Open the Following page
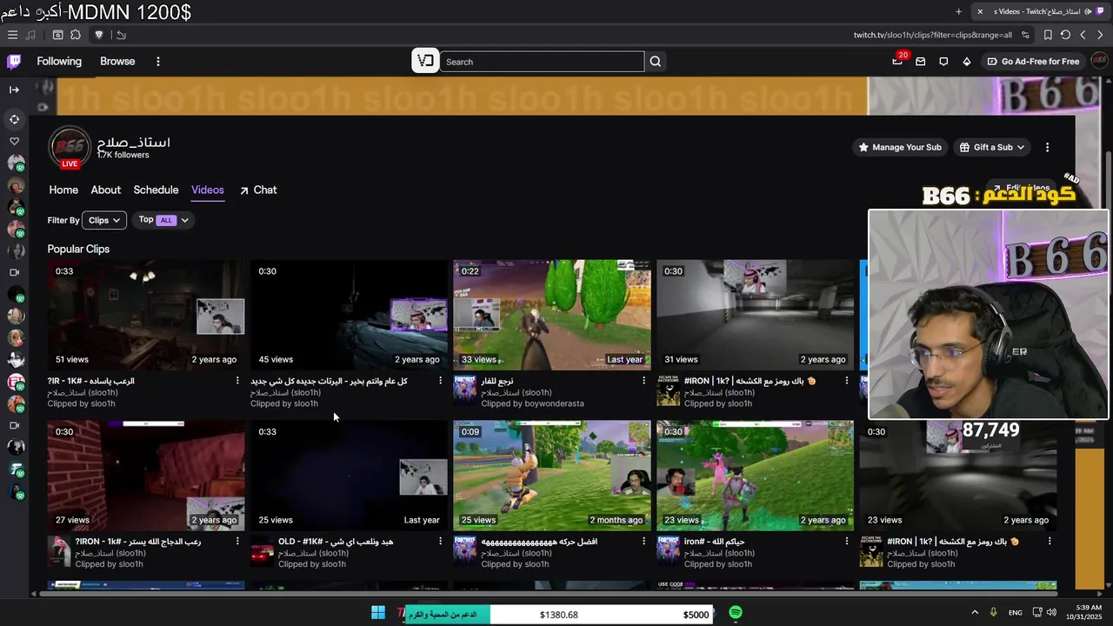Viewport: 1113px width, 626px height. 59,61
